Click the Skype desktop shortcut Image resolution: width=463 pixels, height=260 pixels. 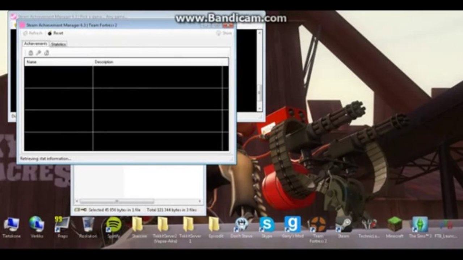pos(266,227)
